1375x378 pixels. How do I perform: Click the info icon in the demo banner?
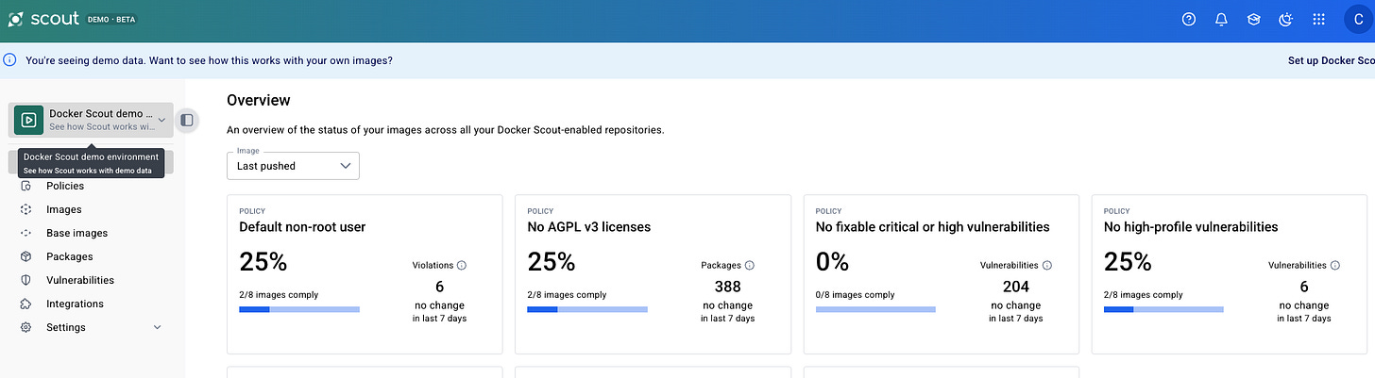[9, 59]
